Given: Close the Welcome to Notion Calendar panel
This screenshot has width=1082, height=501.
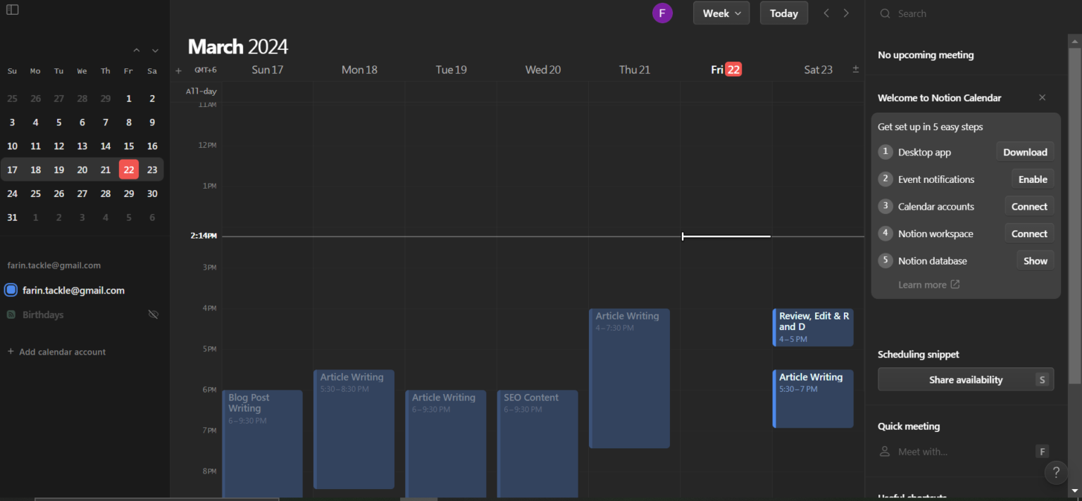Looking at the screenshot, I should [1042, 98].
